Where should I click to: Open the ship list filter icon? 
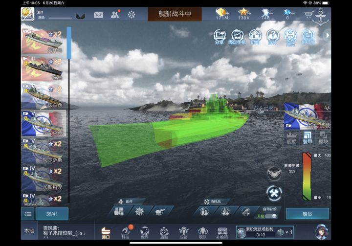coord(28,214)
